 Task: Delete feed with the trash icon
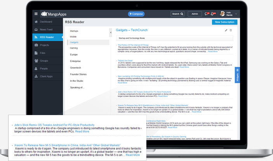pos(231,30)
